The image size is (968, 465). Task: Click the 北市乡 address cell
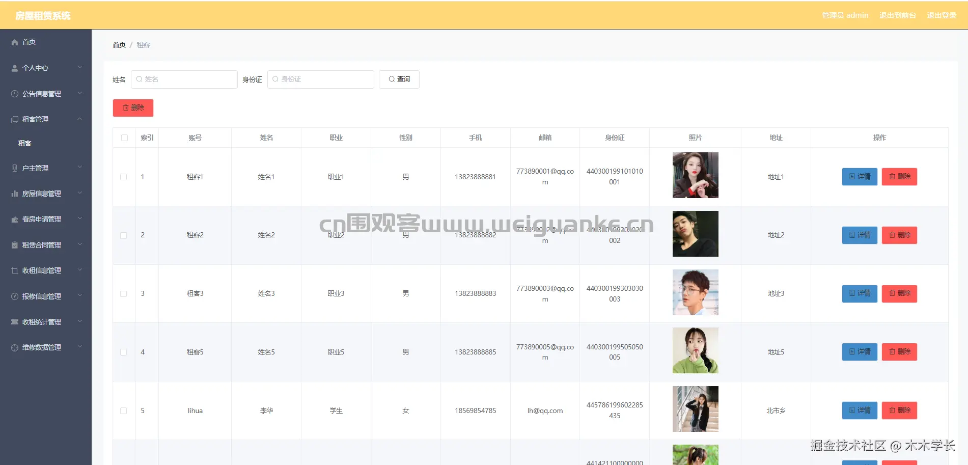tap(776, 411)
